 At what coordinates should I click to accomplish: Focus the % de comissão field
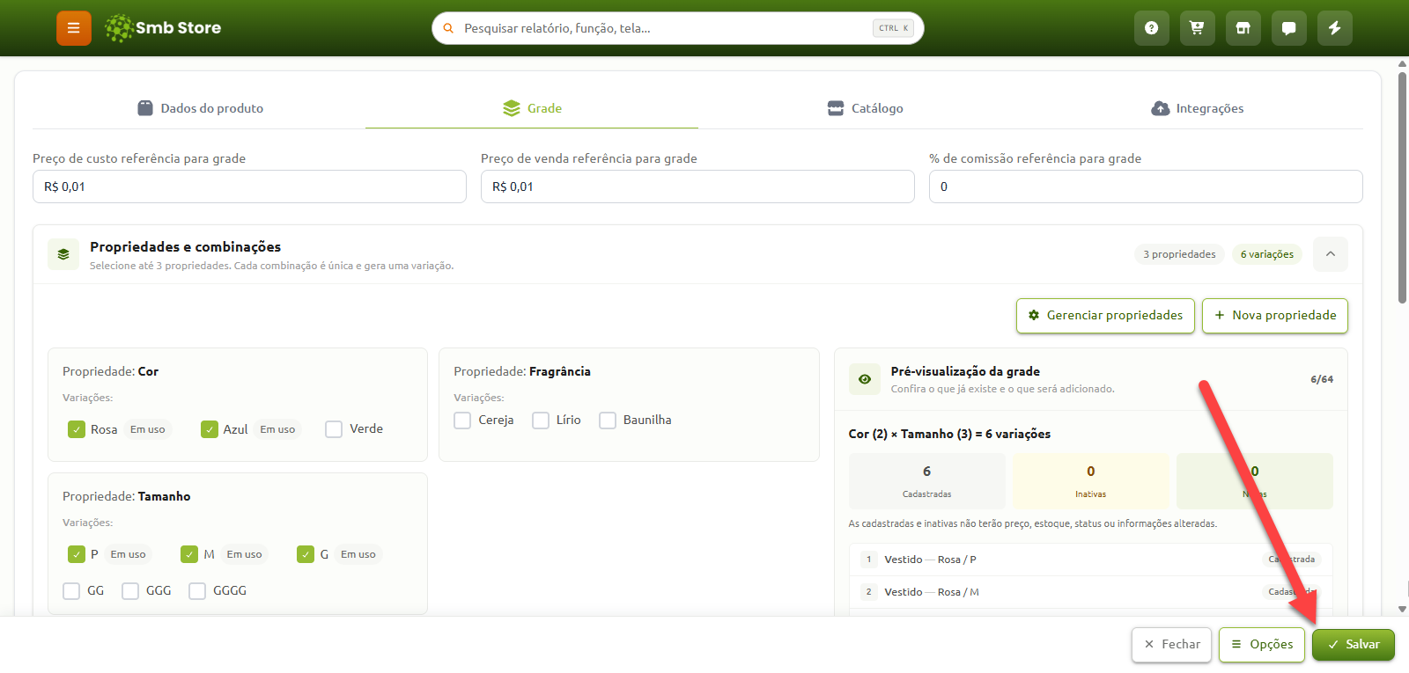[x=1146, y=187]
